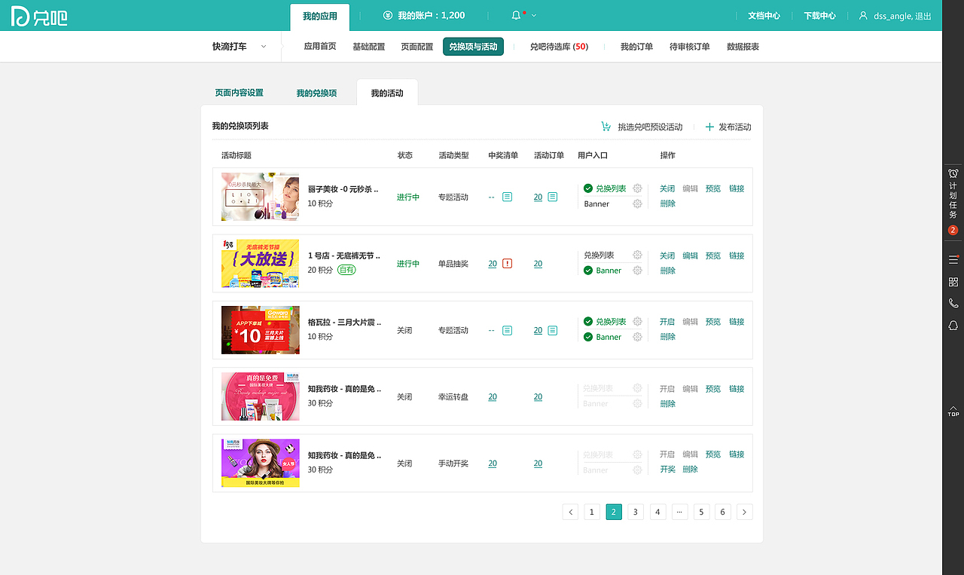Click the 兑吧 logo icon
The height and width of the screenshot is (575, 964).
click(39, 16)
